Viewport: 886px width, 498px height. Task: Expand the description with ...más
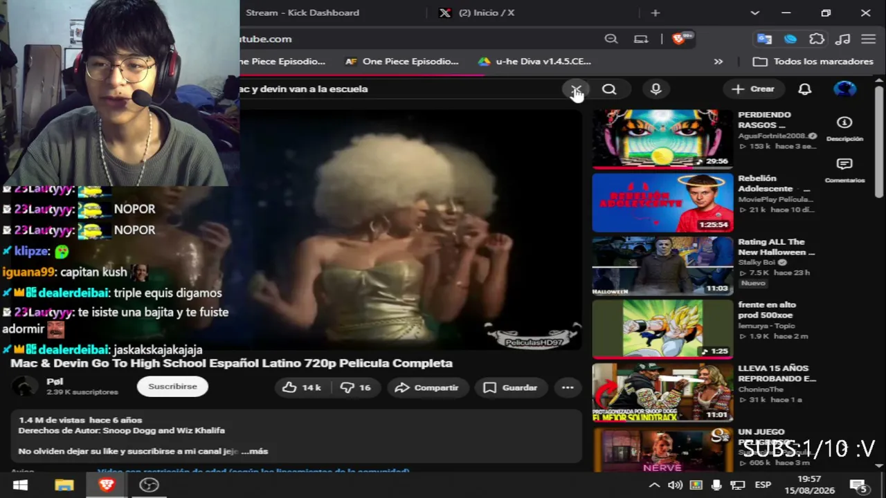point(254,452)
